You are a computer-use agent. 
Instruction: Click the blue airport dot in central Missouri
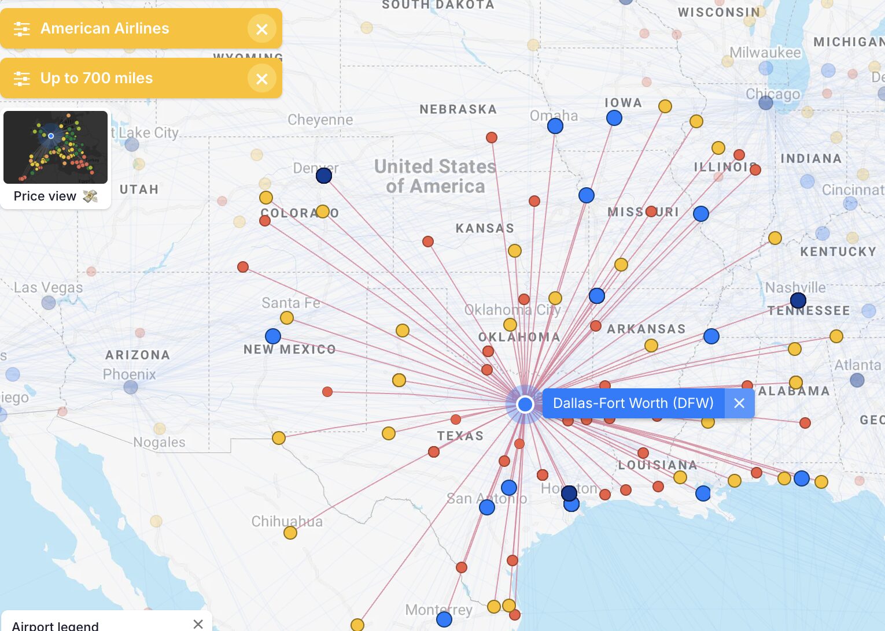click(x=700, y=214)
